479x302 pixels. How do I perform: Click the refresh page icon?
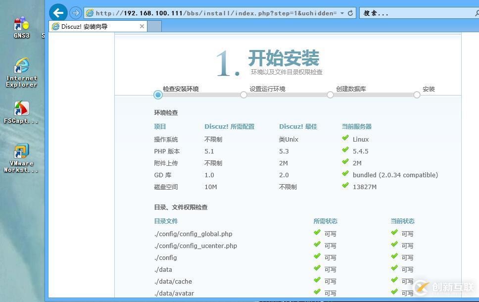point(350,13)
